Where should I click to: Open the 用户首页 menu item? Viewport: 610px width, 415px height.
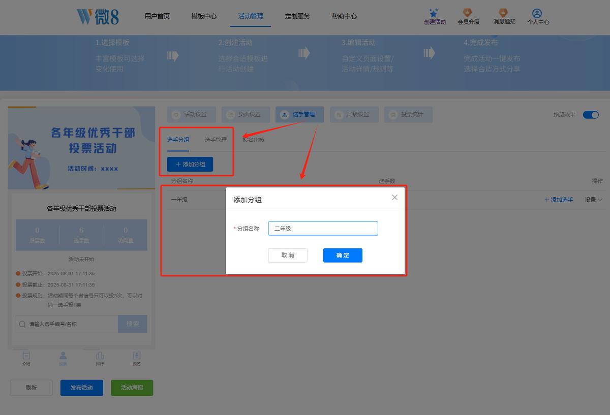[x=157, y=16]
